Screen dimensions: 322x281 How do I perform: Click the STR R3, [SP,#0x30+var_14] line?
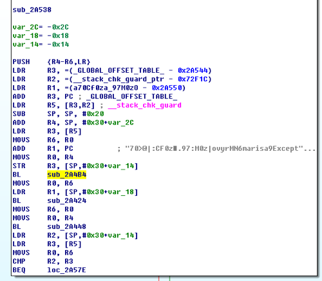tap(75, 166)
